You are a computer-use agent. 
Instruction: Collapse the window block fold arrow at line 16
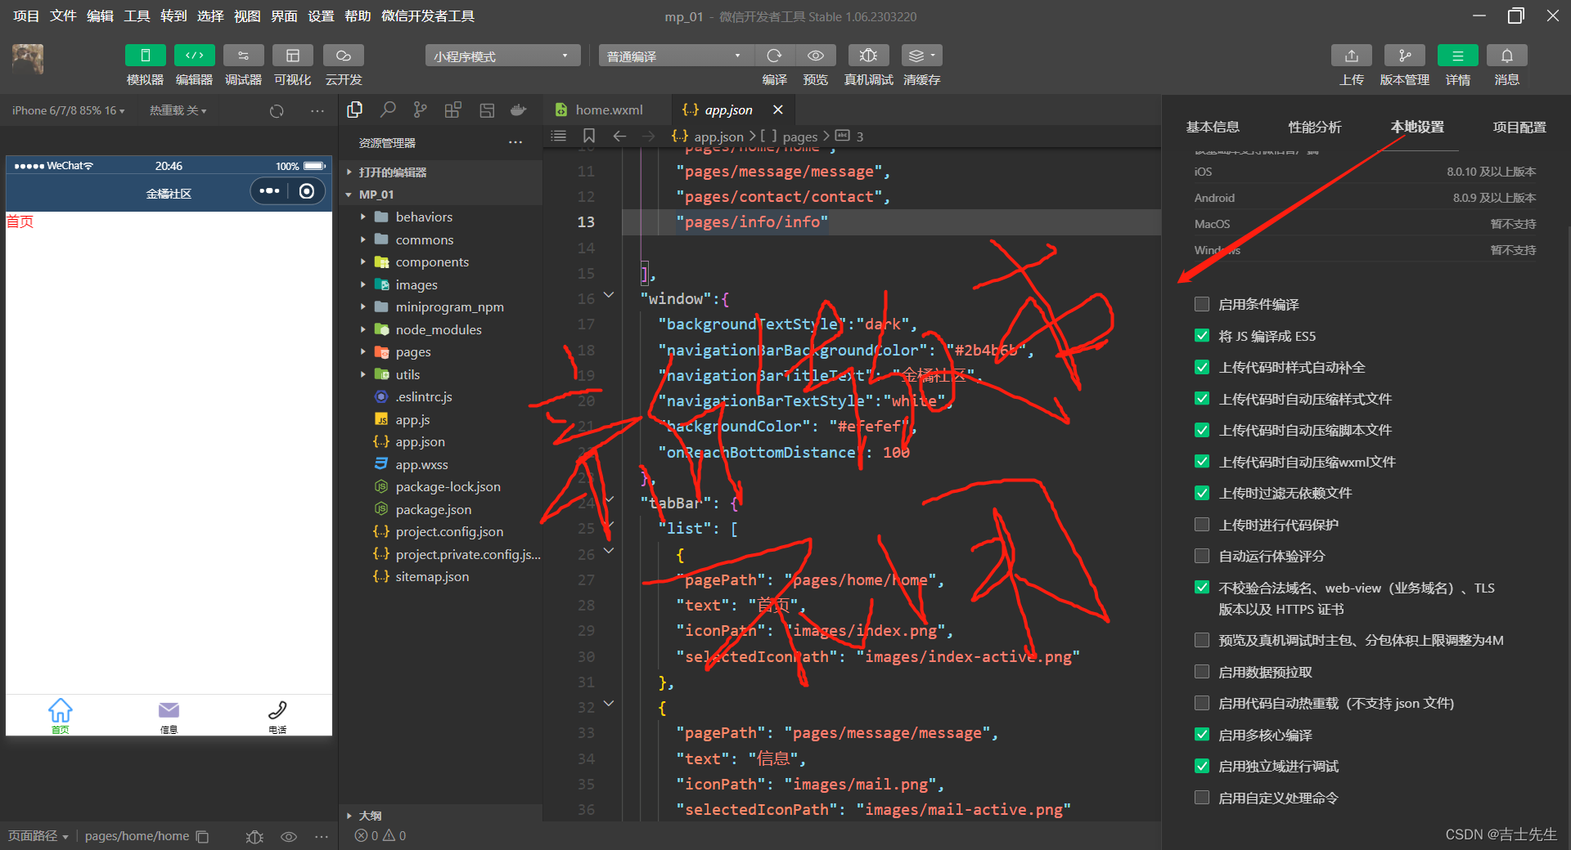coord(609,294)
